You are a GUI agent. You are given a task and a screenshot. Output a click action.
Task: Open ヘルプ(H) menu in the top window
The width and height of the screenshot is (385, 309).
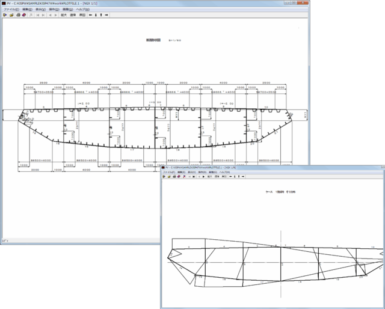[x=81, y=10]
